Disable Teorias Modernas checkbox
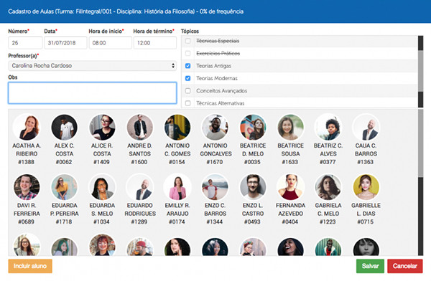The image size is (431, 281). (x=187, y=78)
